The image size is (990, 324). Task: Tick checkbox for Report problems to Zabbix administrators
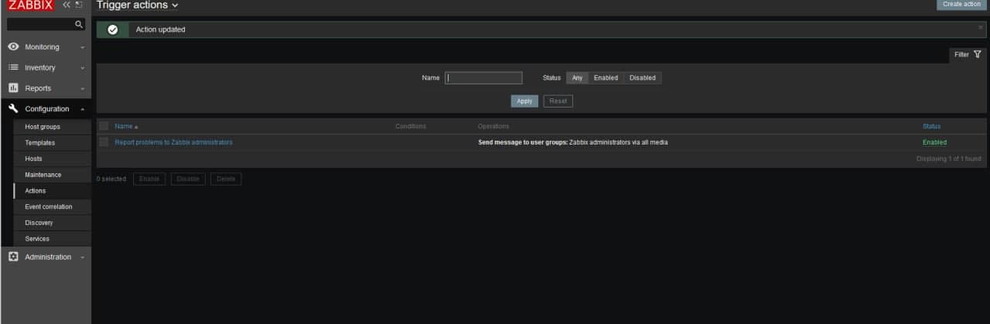(x=104, y=142)
